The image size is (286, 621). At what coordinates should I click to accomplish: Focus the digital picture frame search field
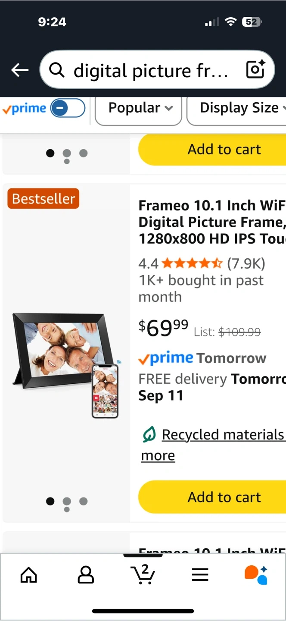click(x=151, y=70)
